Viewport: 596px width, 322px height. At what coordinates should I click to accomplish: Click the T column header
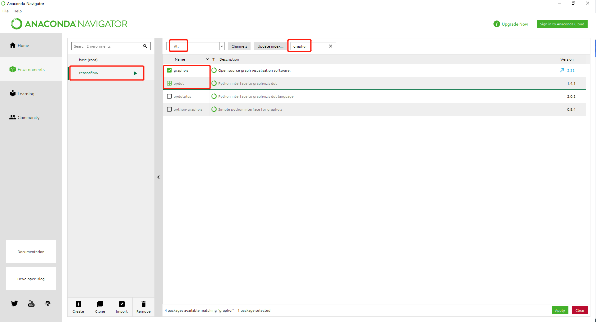[x=213, y=59]
